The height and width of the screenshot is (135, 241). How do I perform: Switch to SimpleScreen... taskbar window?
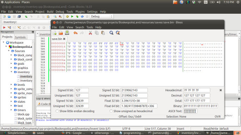point(16,133)
